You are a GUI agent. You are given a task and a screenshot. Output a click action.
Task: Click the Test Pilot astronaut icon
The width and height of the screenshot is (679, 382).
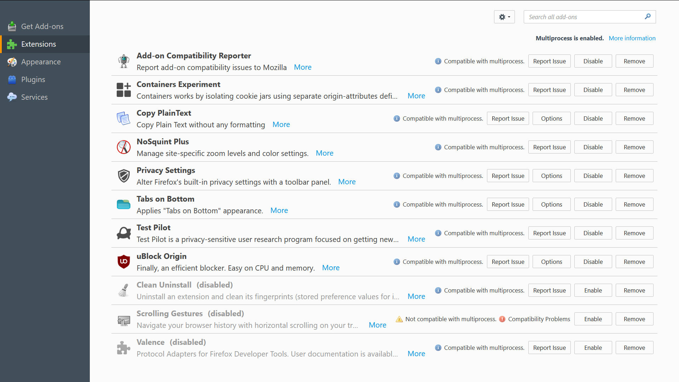123,233
